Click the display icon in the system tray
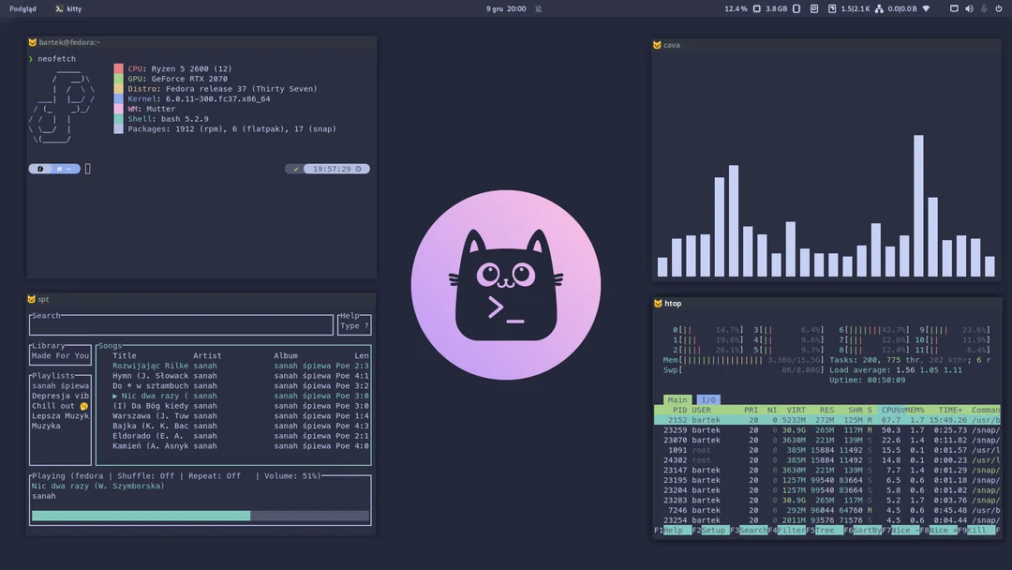The image size is (1012, 570). click(954, 8)
